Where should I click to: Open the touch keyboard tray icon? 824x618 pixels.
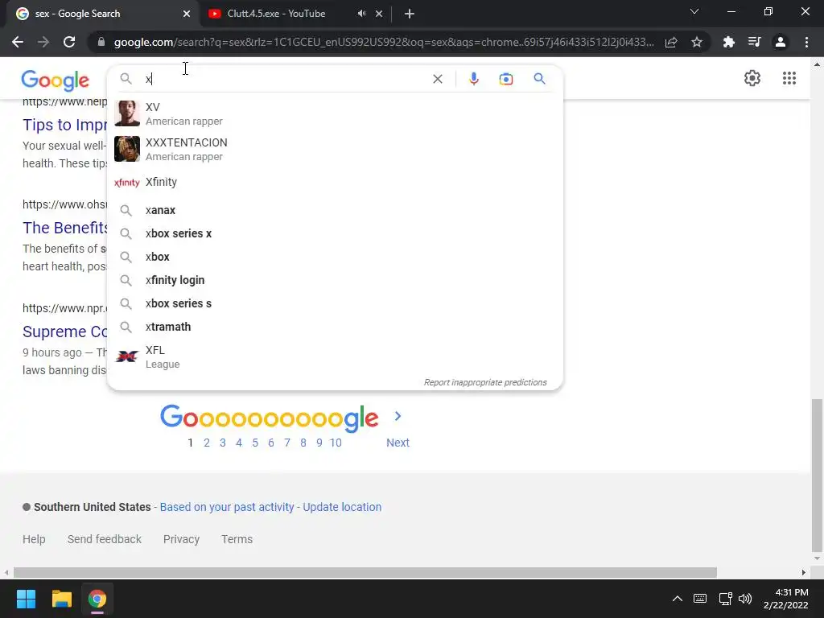700,599
